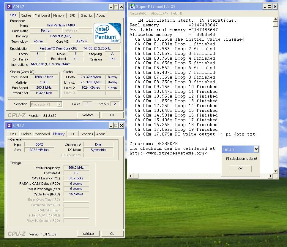Minimize the top CPU-Z window
Screen dimensions: 287x247
(111, 7)
